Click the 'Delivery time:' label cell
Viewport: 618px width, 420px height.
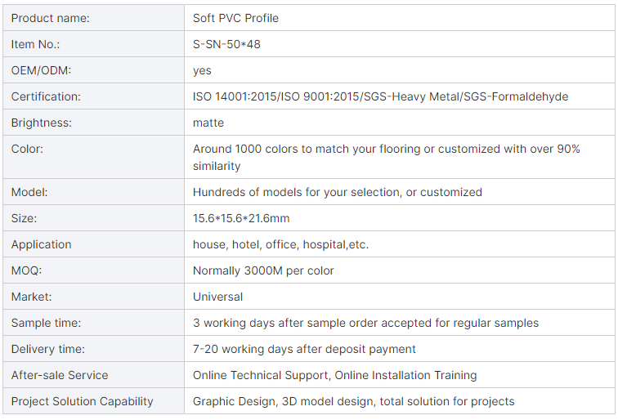point(48,349)
